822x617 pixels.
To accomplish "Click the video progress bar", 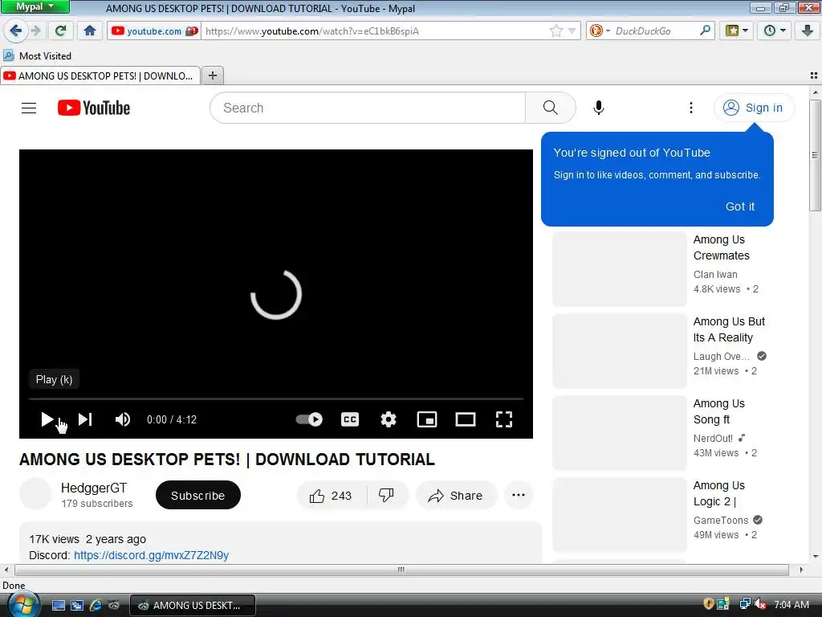I will (276, 399).
